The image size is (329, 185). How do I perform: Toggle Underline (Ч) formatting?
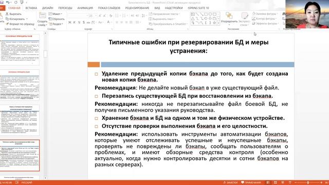pyautogui.click(x=79, y=22)
